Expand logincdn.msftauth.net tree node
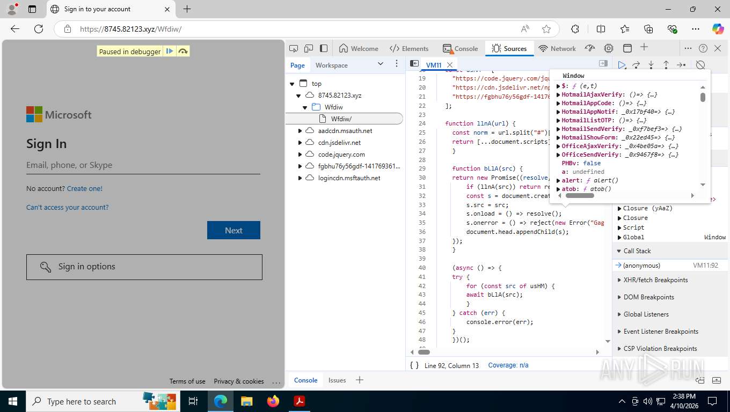730x412 pixels. (x=300, y=178)
